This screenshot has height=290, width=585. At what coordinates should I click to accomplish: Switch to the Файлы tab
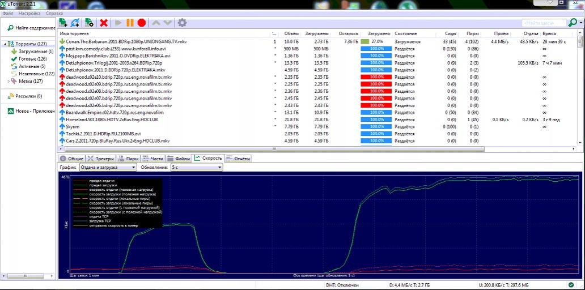coord(178,159)
